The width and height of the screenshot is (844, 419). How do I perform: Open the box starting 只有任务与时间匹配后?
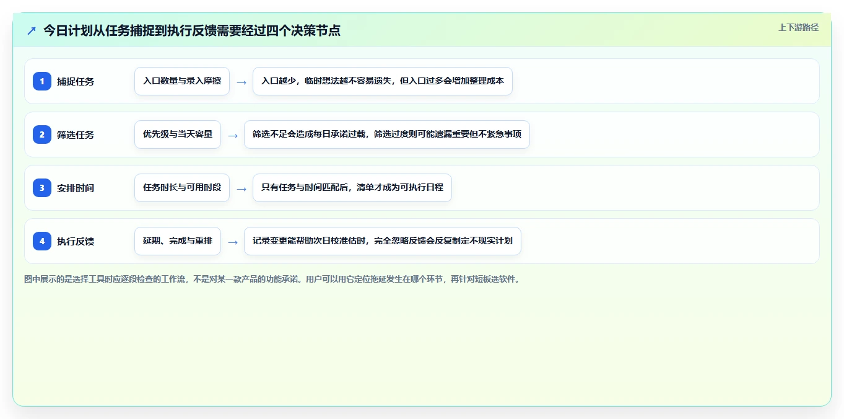pos(352,188)
